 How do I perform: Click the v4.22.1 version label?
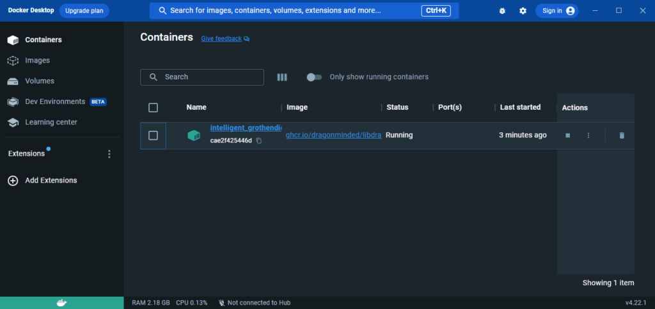[x=636, y=303]
